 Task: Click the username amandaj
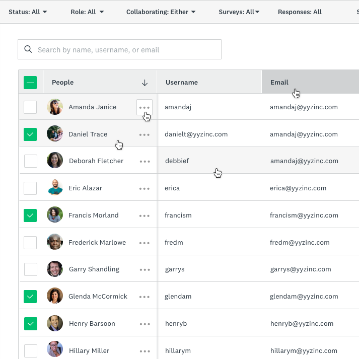pos(178,107)
